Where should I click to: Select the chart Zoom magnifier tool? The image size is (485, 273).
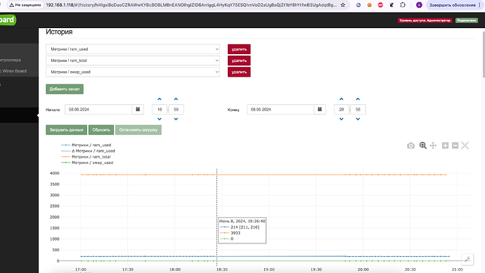coord(423,146)
